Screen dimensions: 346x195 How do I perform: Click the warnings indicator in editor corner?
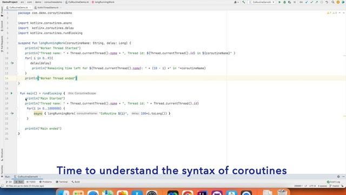pos(331,13)
